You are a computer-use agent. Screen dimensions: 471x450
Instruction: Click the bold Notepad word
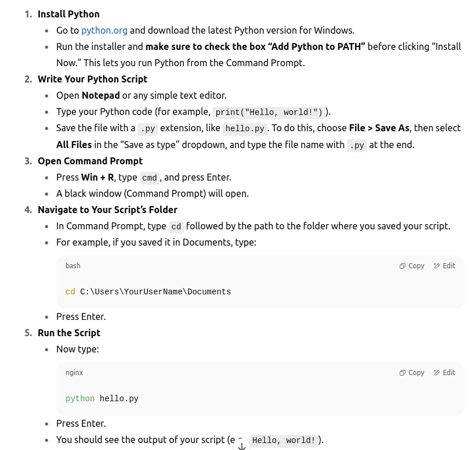[x=100, y=96]
